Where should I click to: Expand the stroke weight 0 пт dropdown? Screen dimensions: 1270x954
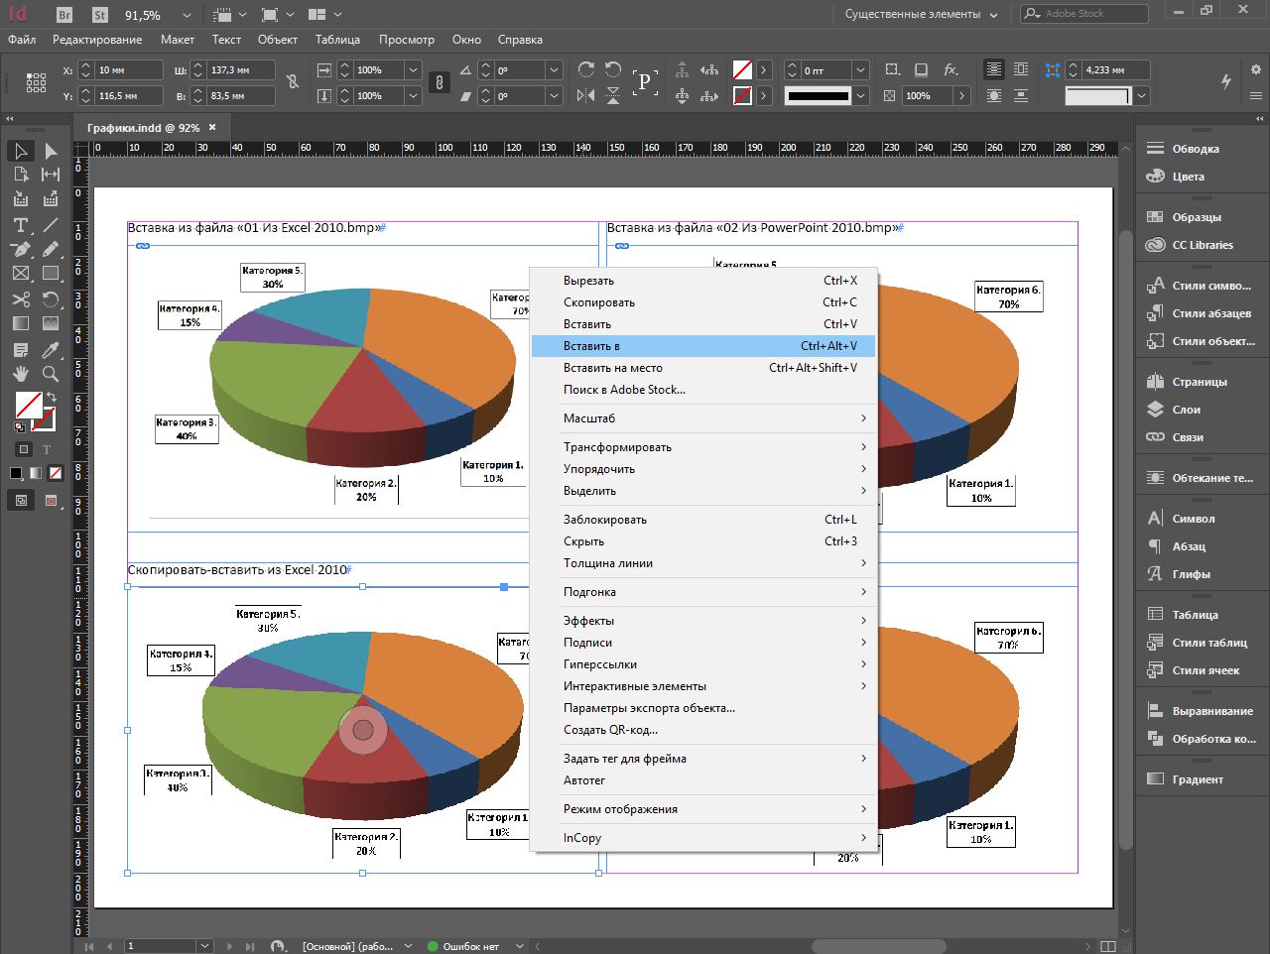click(x=860, y=70)
